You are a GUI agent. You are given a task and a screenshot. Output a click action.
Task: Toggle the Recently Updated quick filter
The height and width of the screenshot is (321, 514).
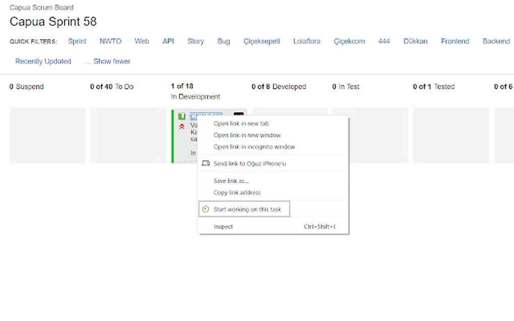42,61
